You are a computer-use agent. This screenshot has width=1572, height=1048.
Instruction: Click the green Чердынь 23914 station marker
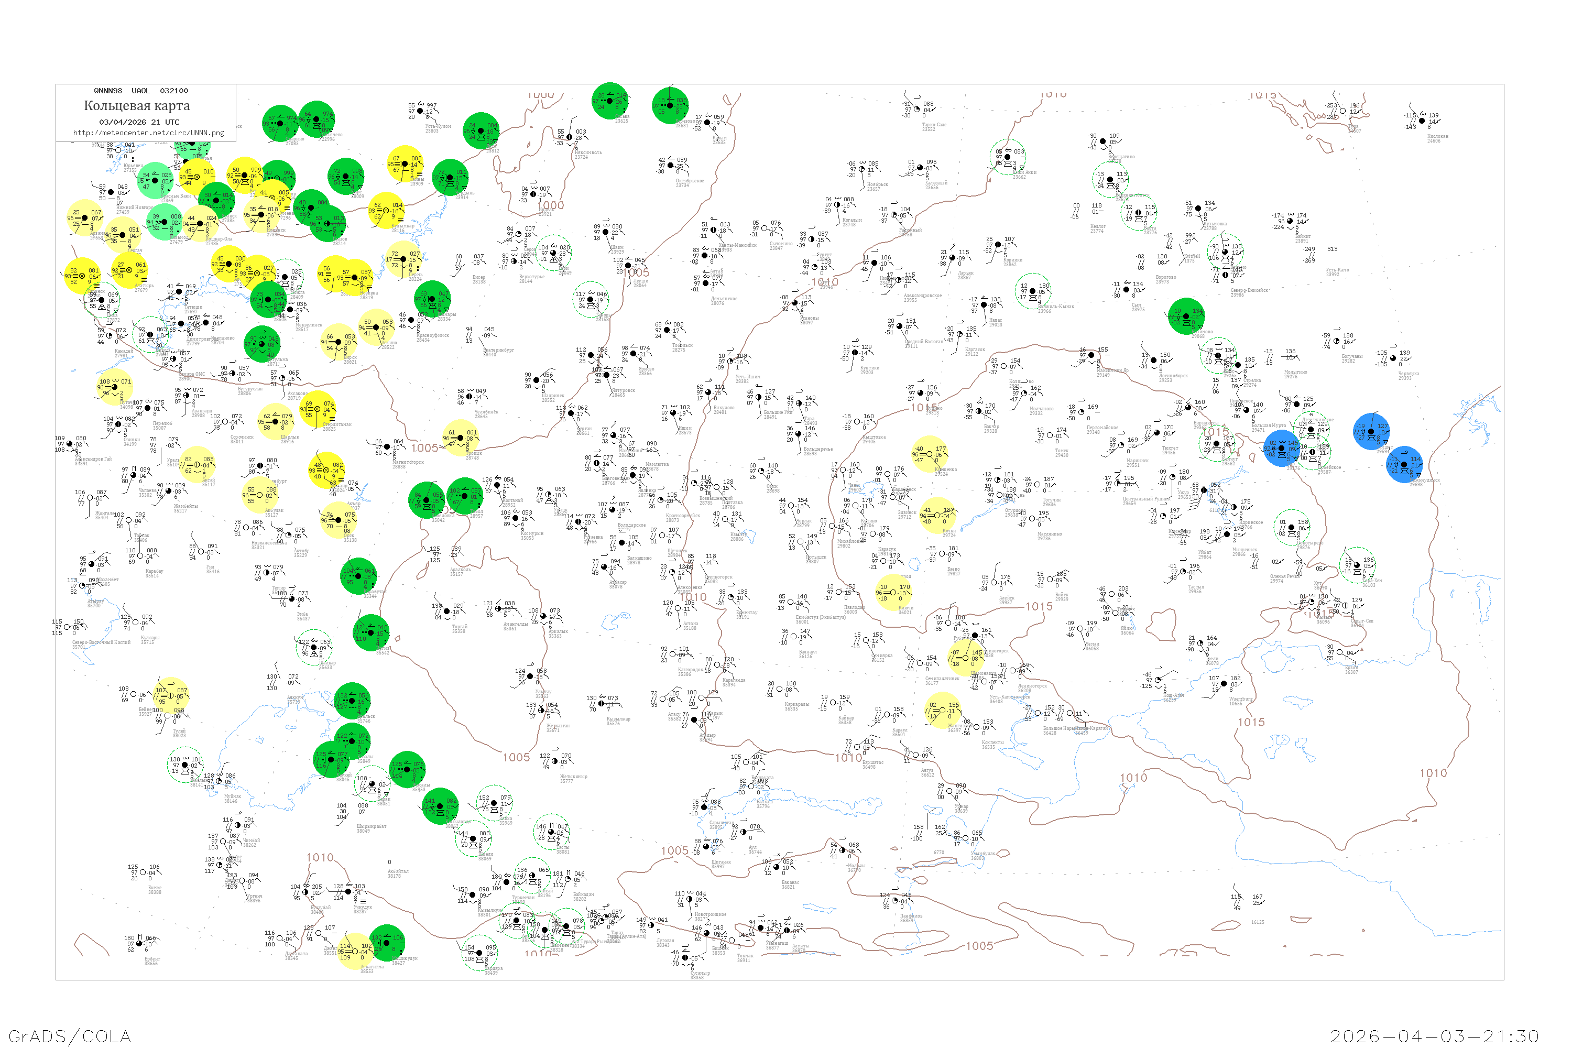tap(450, 177)
